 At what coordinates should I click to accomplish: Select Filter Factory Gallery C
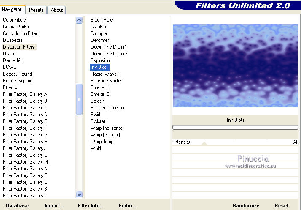pos(25,108)
